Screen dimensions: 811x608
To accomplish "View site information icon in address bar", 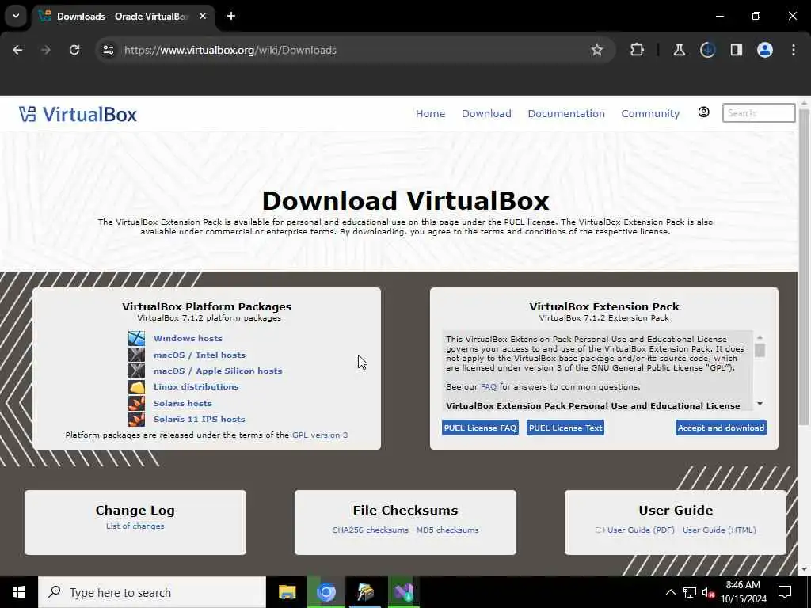I will [108, 50].
